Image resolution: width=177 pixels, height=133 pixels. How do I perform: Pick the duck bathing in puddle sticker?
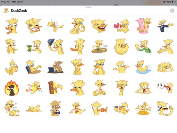[x=143, y=67]
